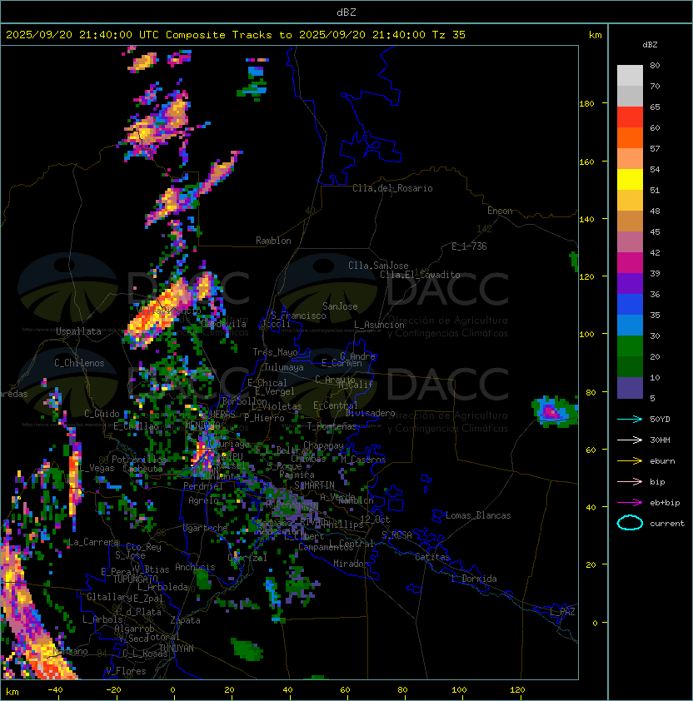Image resolution: width=693 pixels, height=701 pixels.
Task: Select the dark orange 57-60 dBZ swatch
Action: coord(630,138)
